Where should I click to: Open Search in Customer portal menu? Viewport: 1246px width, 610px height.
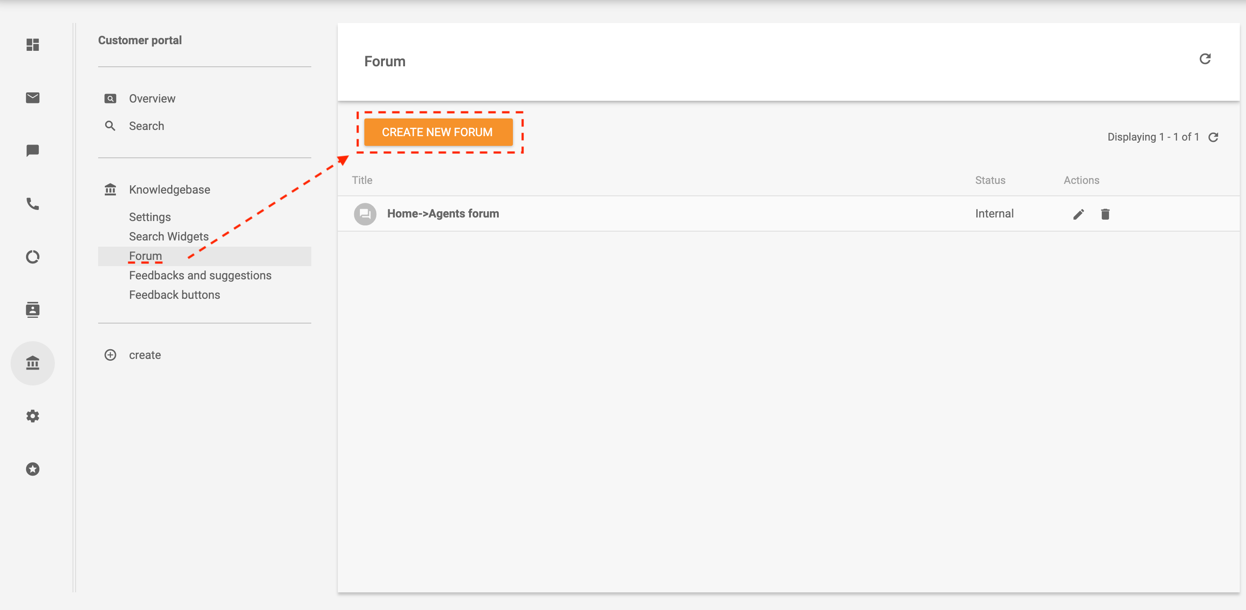point(146,126)
